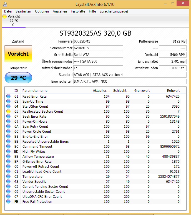Image resolution: width=191 pixels, height=215 pixels.
Task: Open the Bearbeiten menu
Action: [23, 11]
